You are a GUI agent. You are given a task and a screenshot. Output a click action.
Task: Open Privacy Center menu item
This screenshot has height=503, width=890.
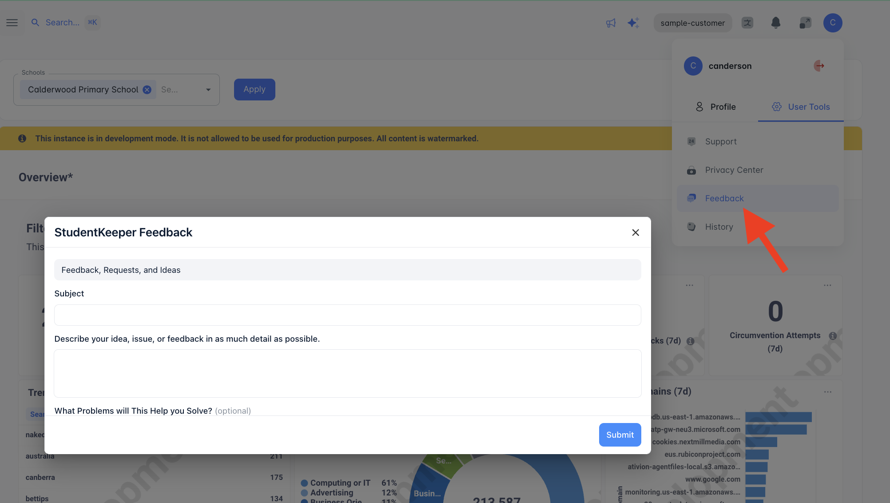(758, 170)
